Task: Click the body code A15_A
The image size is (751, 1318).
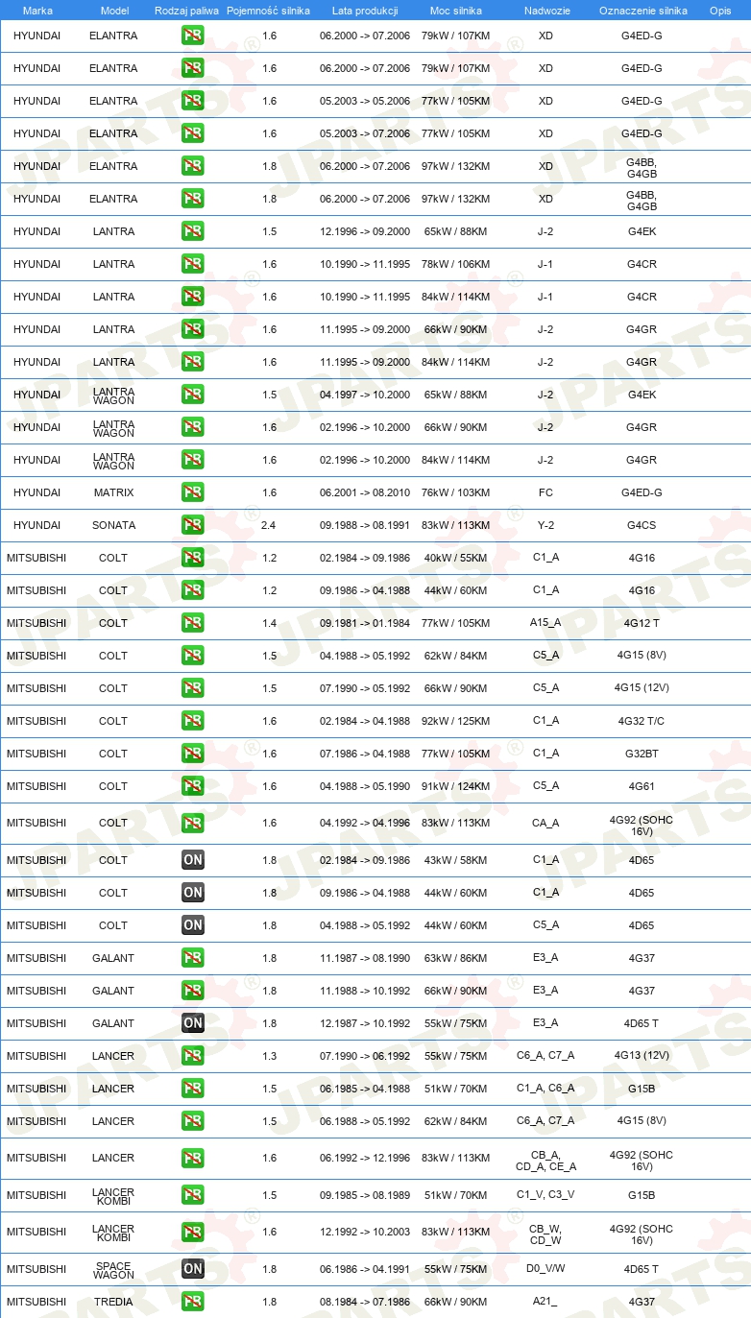Action: click(x=545, y=623)
